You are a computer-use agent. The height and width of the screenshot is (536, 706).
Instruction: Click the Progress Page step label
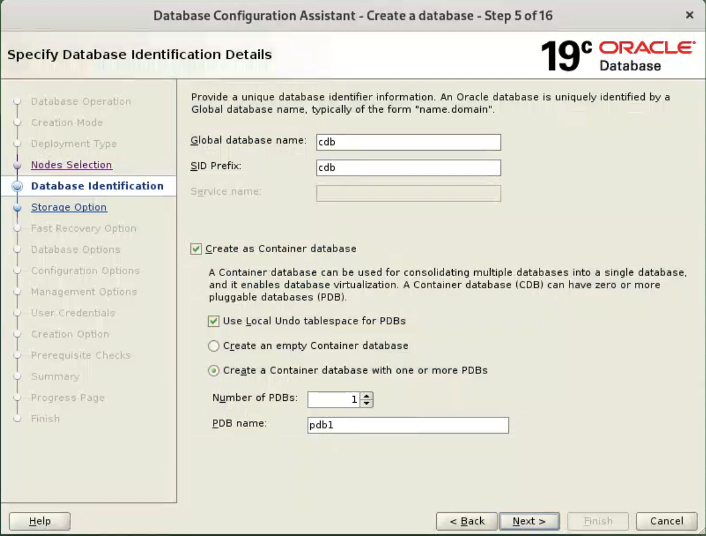click(67, 398)
